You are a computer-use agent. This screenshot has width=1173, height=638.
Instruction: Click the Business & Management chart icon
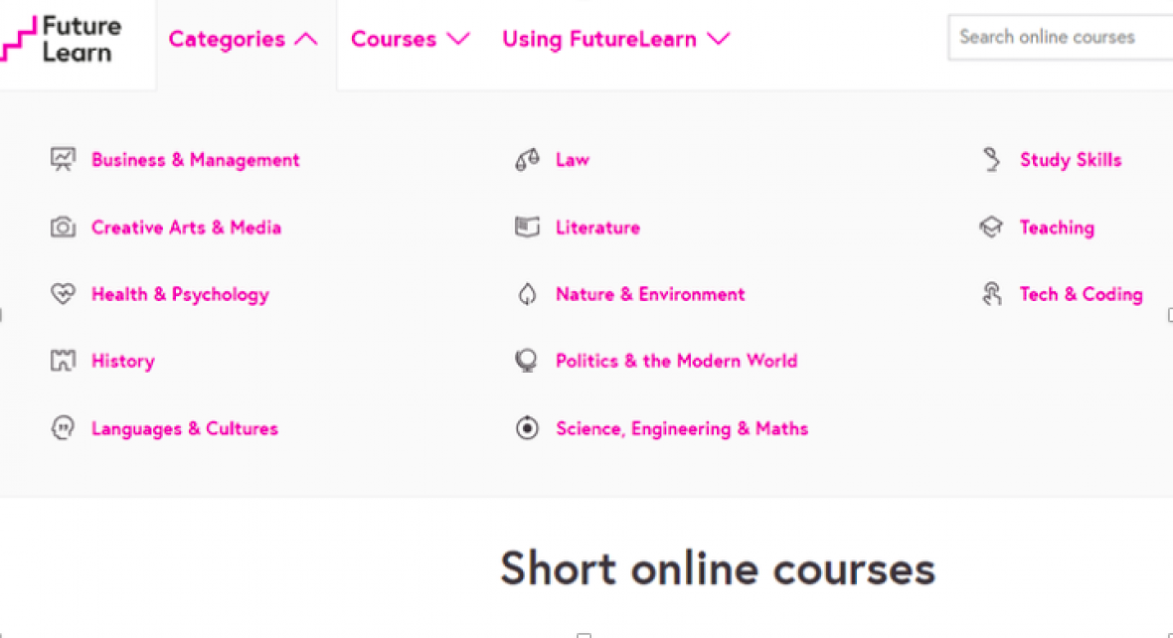tap(63, 159)
